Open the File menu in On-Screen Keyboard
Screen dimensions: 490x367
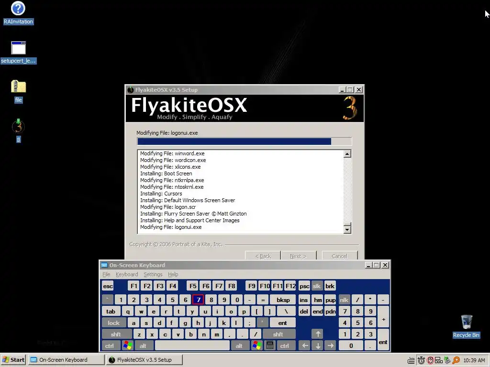pyautogui.click(x=106, y=274)
